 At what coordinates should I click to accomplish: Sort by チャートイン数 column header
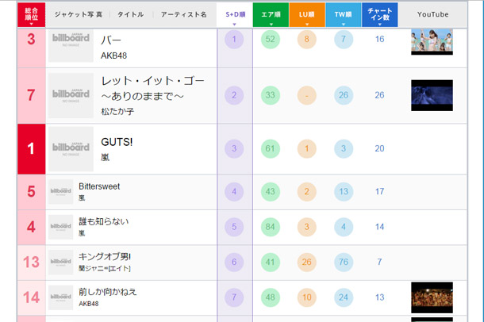(x=379, y=14)
